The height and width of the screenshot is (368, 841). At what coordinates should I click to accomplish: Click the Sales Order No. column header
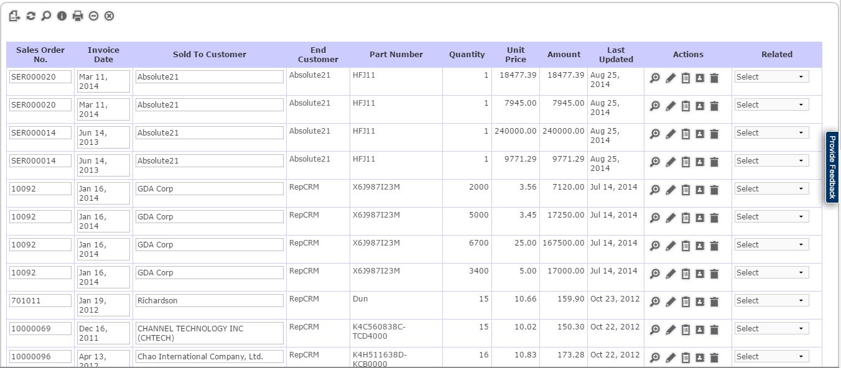pyautogui.click(x=40, y=55)
